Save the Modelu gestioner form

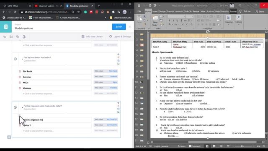119,27
